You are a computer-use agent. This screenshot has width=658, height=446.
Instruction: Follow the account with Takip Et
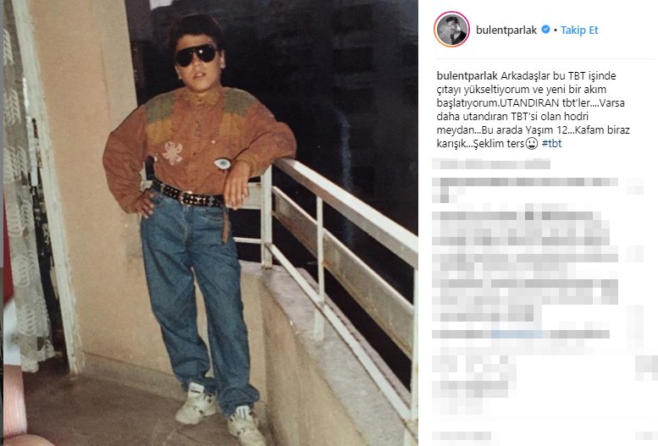point(579,30)
